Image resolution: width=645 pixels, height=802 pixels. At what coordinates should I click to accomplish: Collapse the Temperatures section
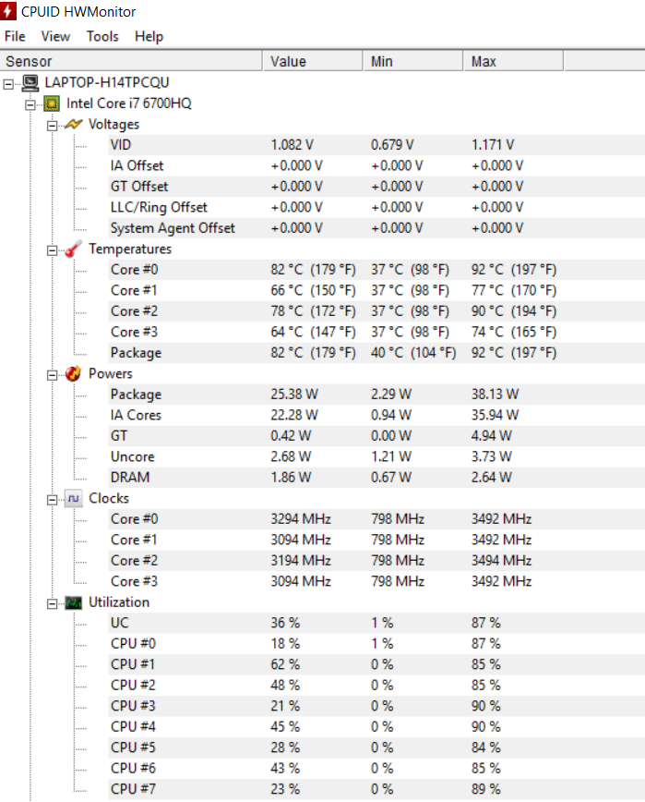(x=52, y=250)
